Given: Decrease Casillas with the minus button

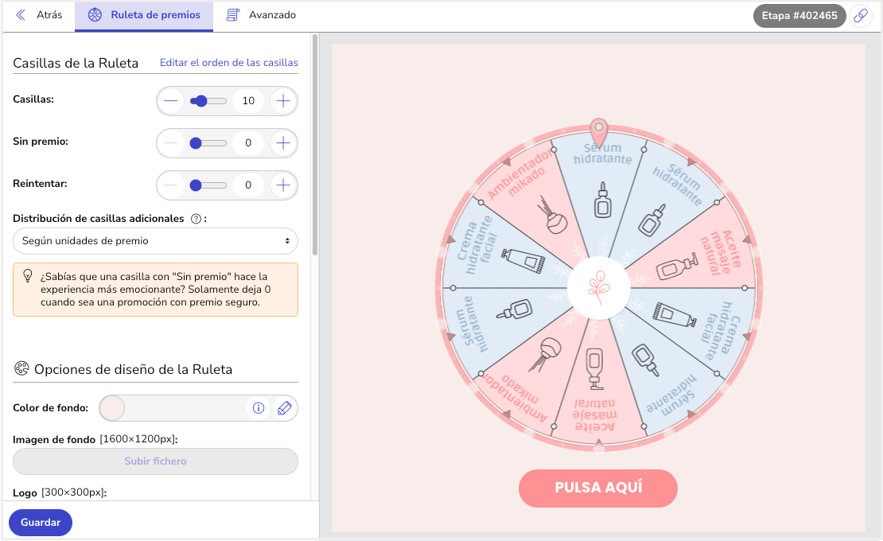Looking at the screenshot, I should (170, 101).
